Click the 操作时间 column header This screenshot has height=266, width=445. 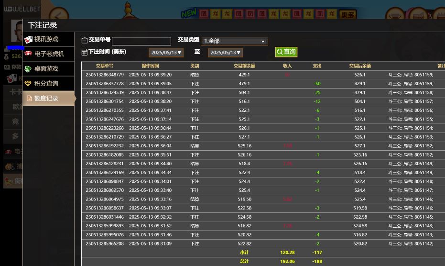[151, 66]
